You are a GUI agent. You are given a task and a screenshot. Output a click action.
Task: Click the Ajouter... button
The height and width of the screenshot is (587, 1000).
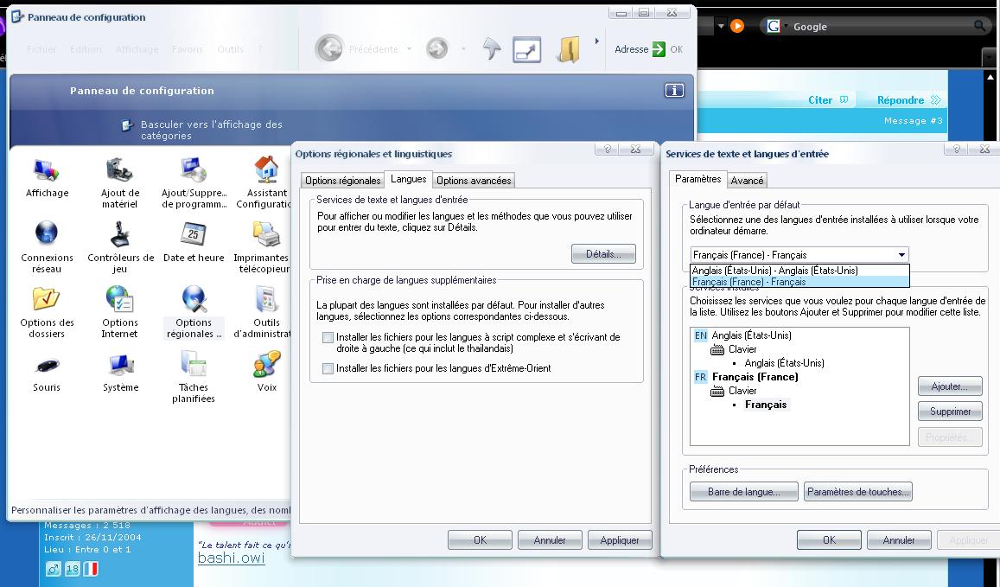tap(950, 386)
